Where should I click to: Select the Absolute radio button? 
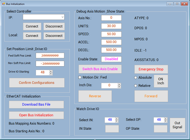(136, 78)
